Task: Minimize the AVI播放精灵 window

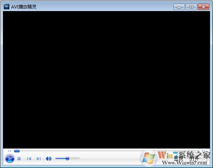Action: click(179, 7)
